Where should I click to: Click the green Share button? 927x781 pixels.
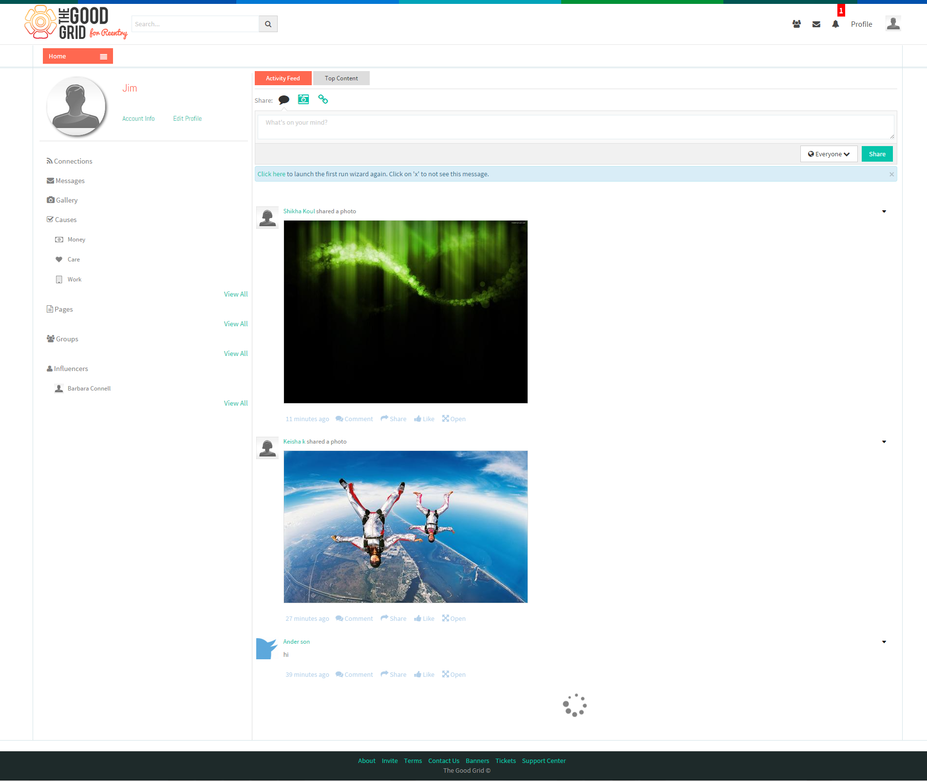(x=877, y=154)
